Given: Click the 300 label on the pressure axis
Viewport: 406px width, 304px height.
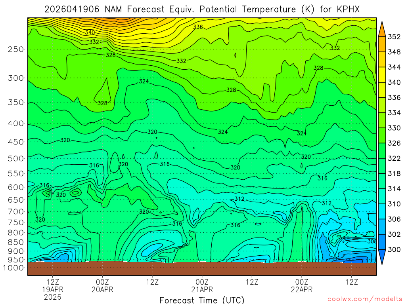Looking at the screenshot, I should [15, 78].
